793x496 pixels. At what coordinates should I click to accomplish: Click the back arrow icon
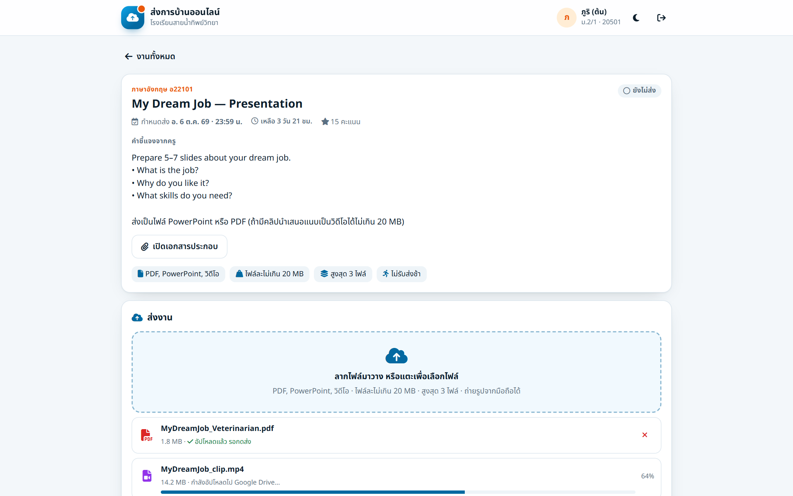coord(128,56)
